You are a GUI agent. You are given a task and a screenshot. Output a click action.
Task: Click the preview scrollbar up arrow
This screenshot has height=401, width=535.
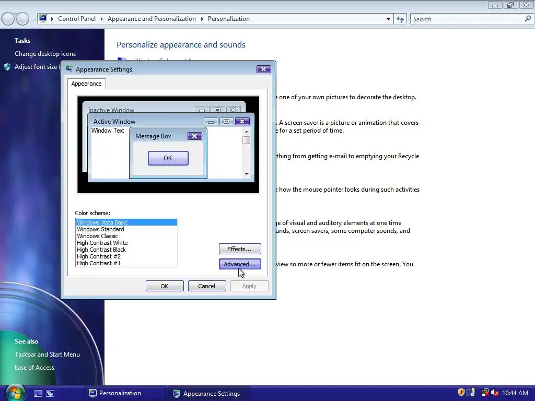click(247, 131)
